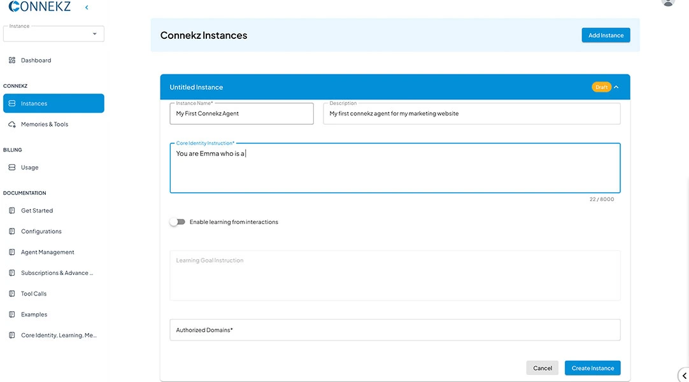Click the Examples documentation icon
The height and width of the screenshot is (382, 689).
coord(12,315)
